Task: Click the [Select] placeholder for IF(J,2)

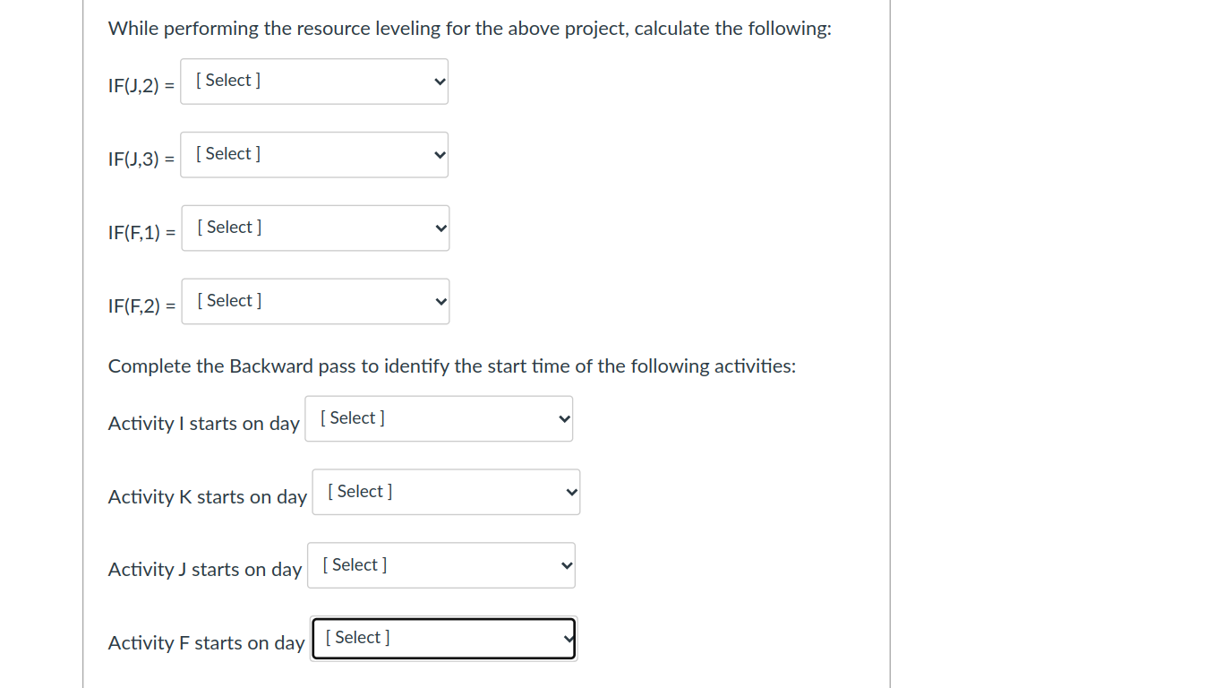Action: point(227,80)
